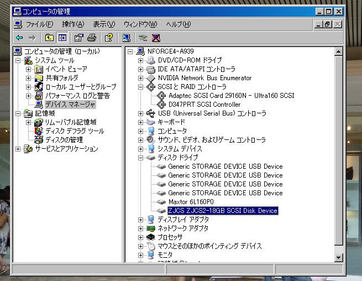Click the プロセッサ chip icon
The image size is (362, 281).
(151, 237)
